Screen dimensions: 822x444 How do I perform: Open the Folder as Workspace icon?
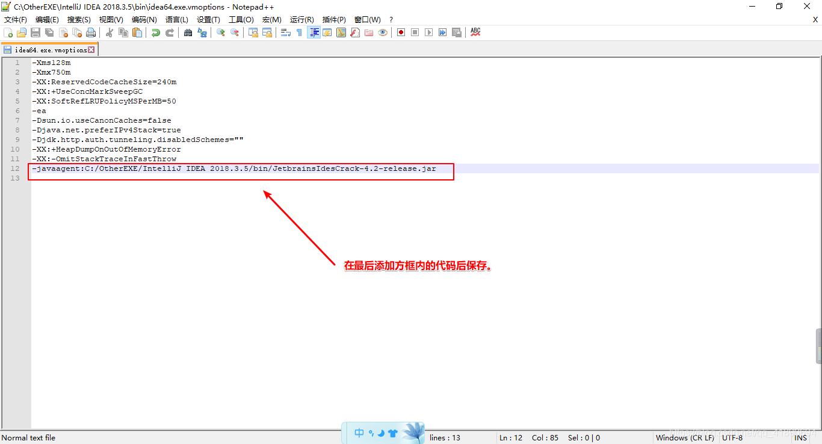coord(369,32)
